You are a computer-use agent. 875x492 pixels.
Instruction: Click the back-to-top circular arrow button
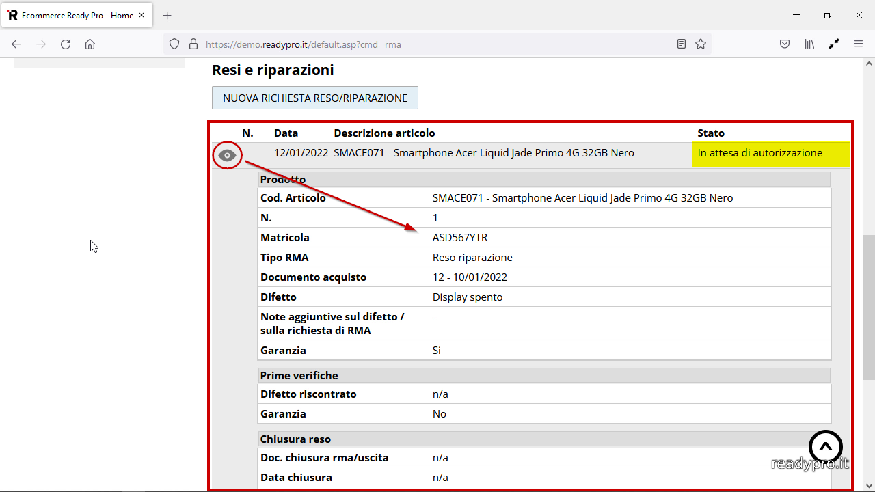point(826,447)
